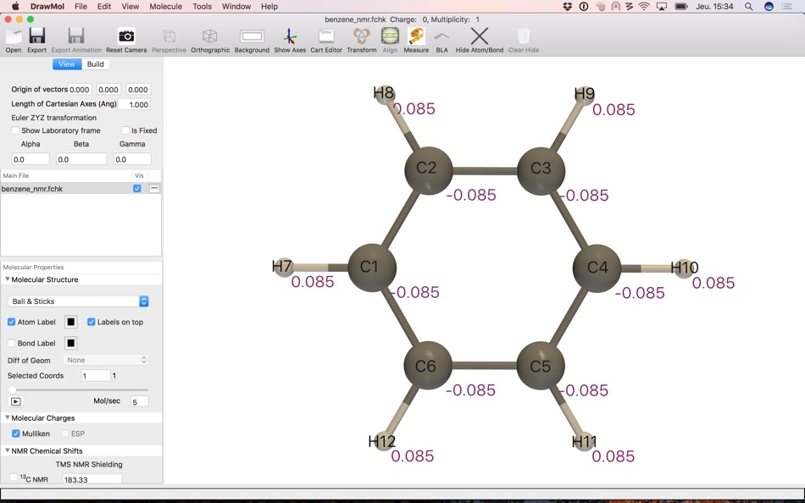The height and width of the screenshot is (503, 805).
Task: Open Notification Center icon
Action: pyautogui.click(x=786, y=7)
